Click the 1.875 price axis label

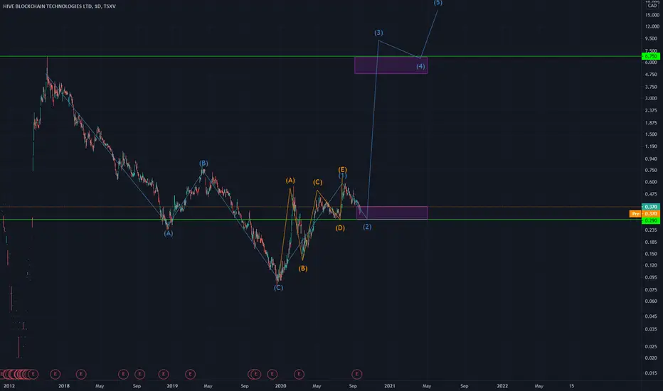[651, 123]
